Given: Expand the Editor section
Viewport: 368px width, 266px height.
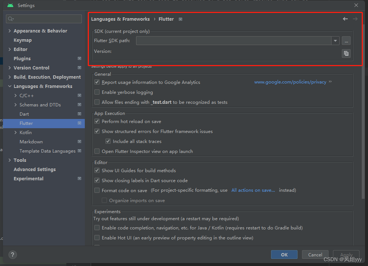Looking at the screenshot, I should coord(10,49).
